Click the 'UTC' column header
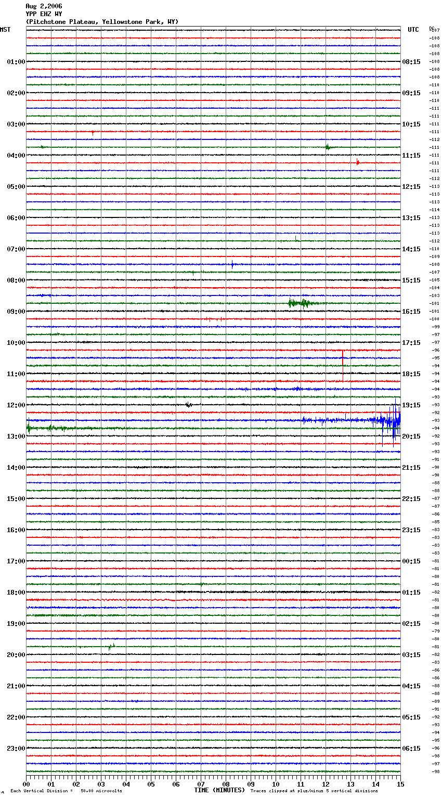The width and height of the screenshot is (442, 798). [413, 30]
